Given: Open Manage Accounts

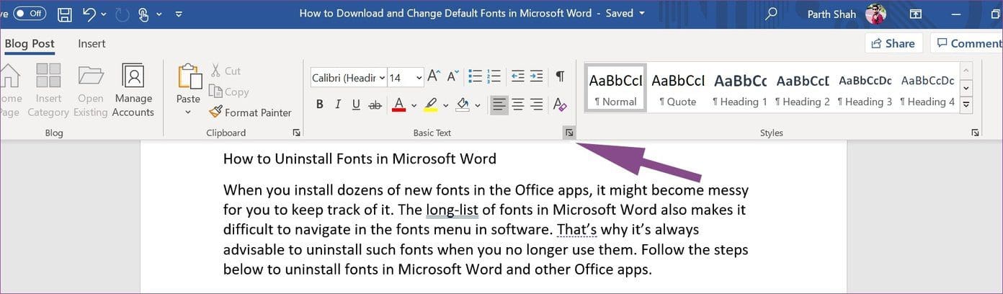Looking at the screenshot, I should pos(133,91).
